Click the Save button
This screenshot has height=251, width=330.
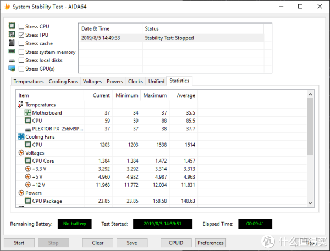(132, 243)
